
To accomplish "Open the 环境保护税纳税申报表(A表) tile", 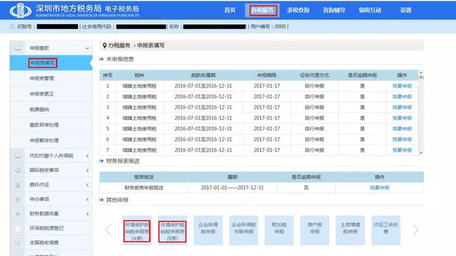I will click(137, 231).
